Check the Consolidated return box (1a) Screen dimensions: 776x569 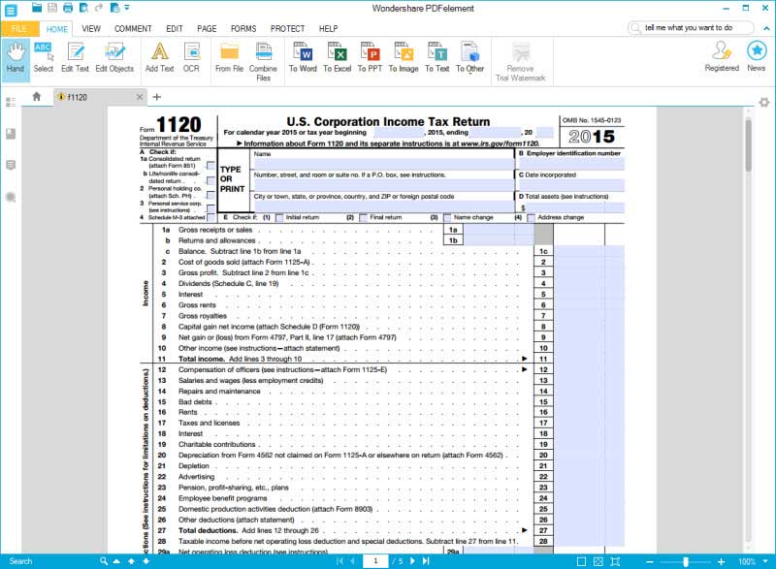click(210, 166)
